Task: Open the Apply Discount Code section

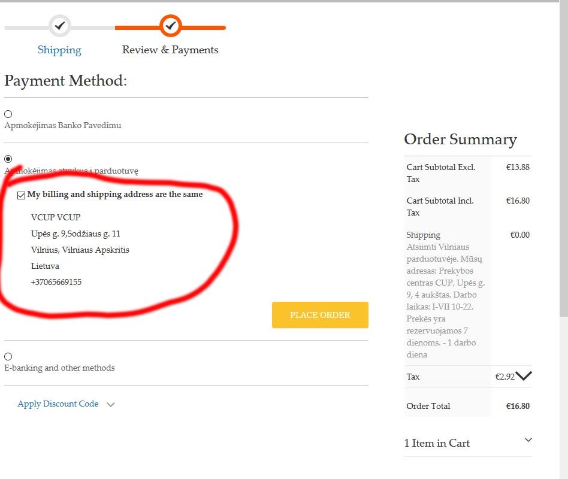Action: click(x=58, y=404)
